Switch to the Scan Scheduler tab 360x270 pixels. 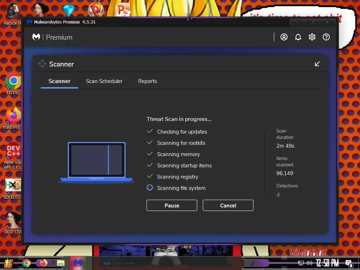(x=104, y=81)
